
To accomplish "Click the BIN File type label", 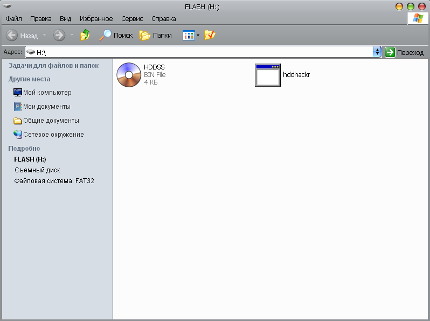I will (x=155, y=74).
